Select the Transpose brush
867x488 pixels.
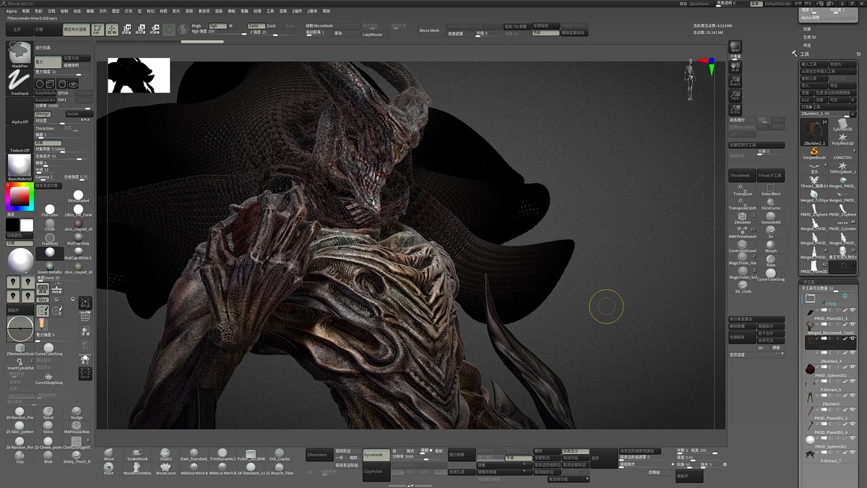click(x=742, y=189)
